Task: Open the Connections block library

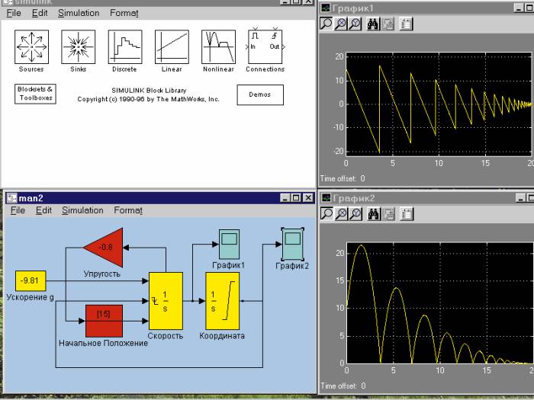Action: coord(265,46)
